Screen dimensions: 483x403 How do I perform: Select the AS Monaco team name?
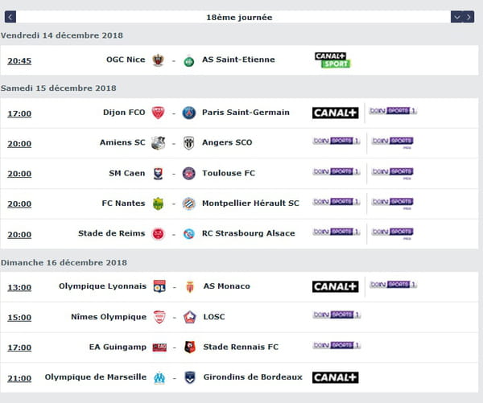(227, 286)
